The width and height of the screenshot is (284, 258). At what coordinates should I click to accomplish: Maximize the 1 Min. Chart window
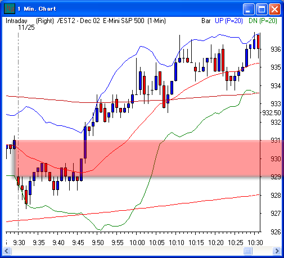click(262, 9)
